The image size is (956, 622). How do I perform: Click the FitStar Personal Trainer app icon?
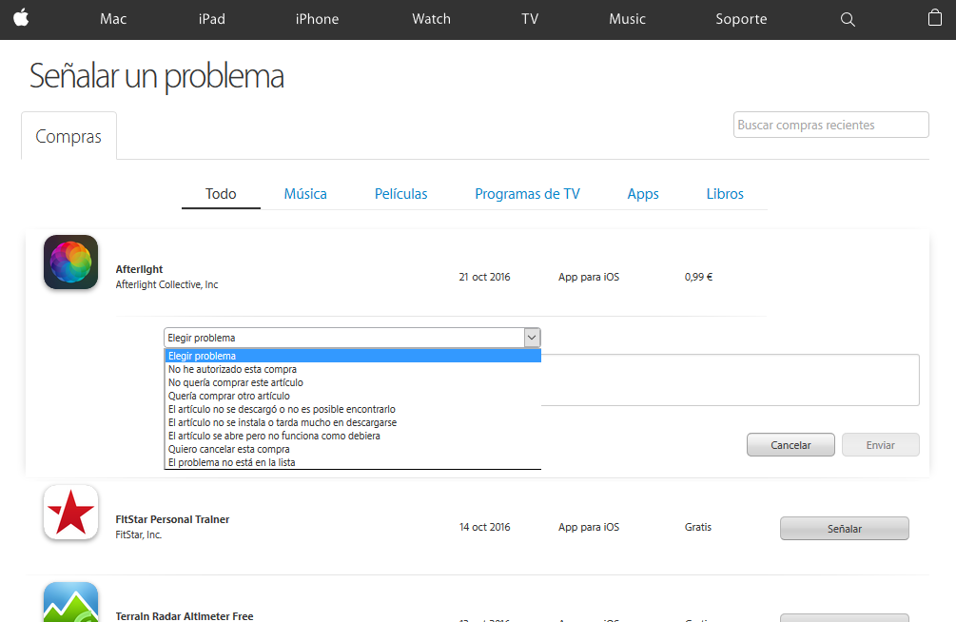70,513
